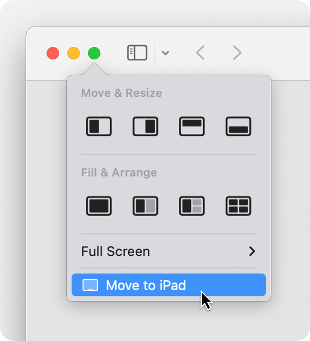Arrange left with two right quarters
310x341 pixels.
pos(192,206)
